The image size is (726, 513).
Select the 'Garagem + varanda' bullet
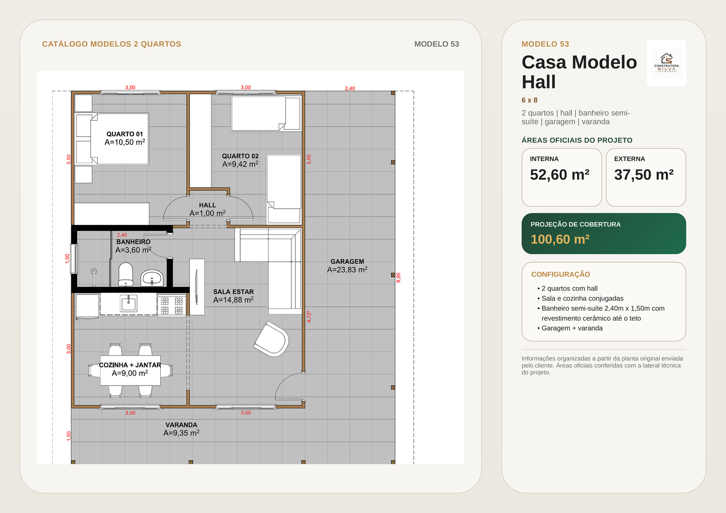pyautogui.click(x=570, y=328)
